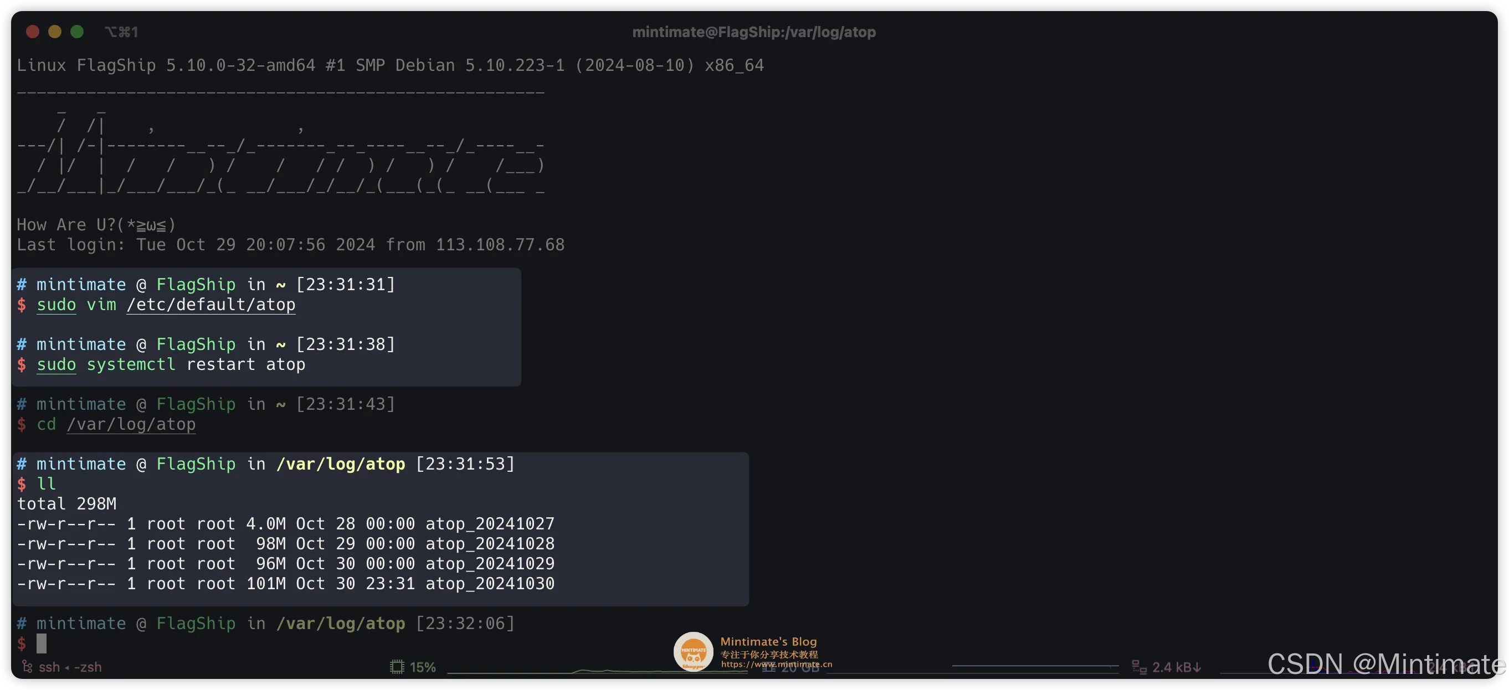Click the window title mintimate@FlagShip:/var/log/atop
The width and height of the screenshot is (1509, 690).
[754, 32]
